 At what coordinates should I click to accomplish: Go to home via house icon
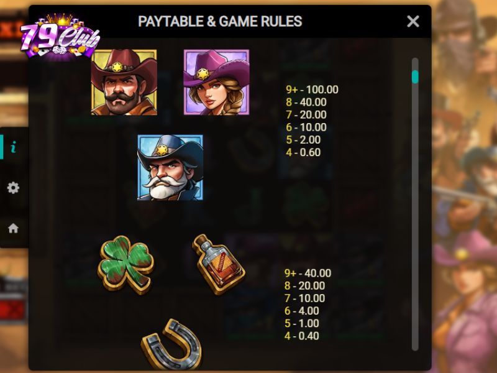coord(13,228)
